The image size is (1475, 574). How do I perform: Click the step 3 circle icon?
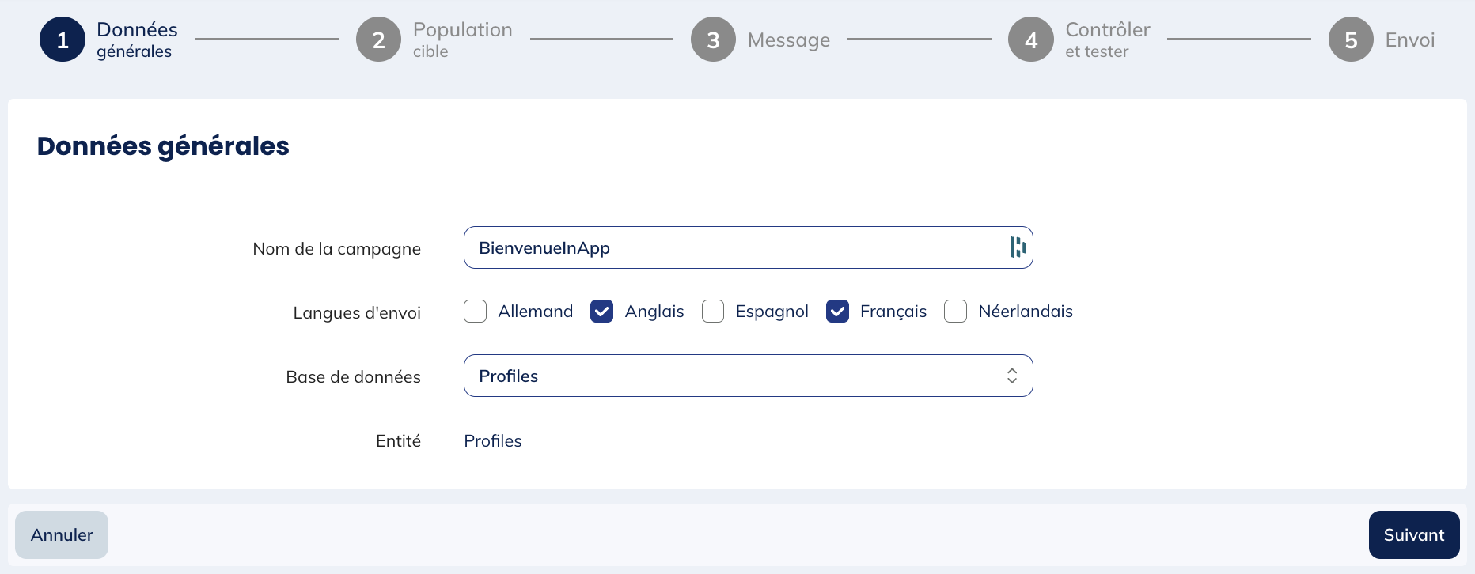(x=713, y=40)
